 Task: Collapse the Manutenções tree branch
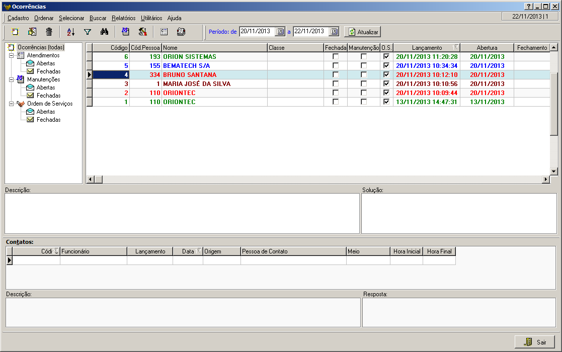12,80
